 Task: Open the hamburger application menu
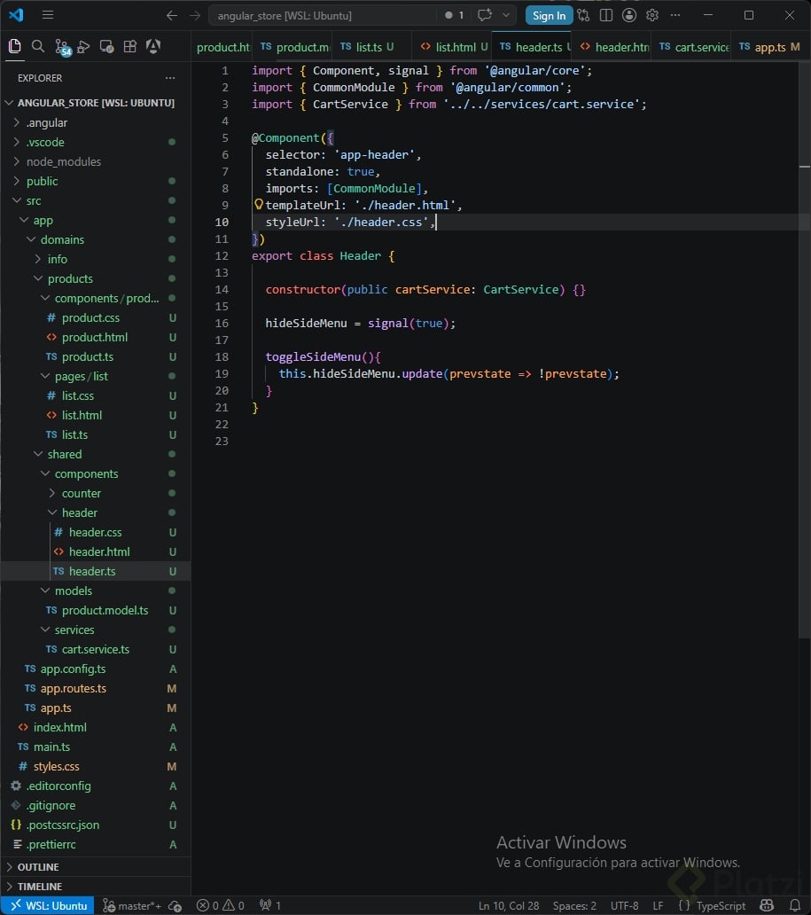(x=48, y=15)
